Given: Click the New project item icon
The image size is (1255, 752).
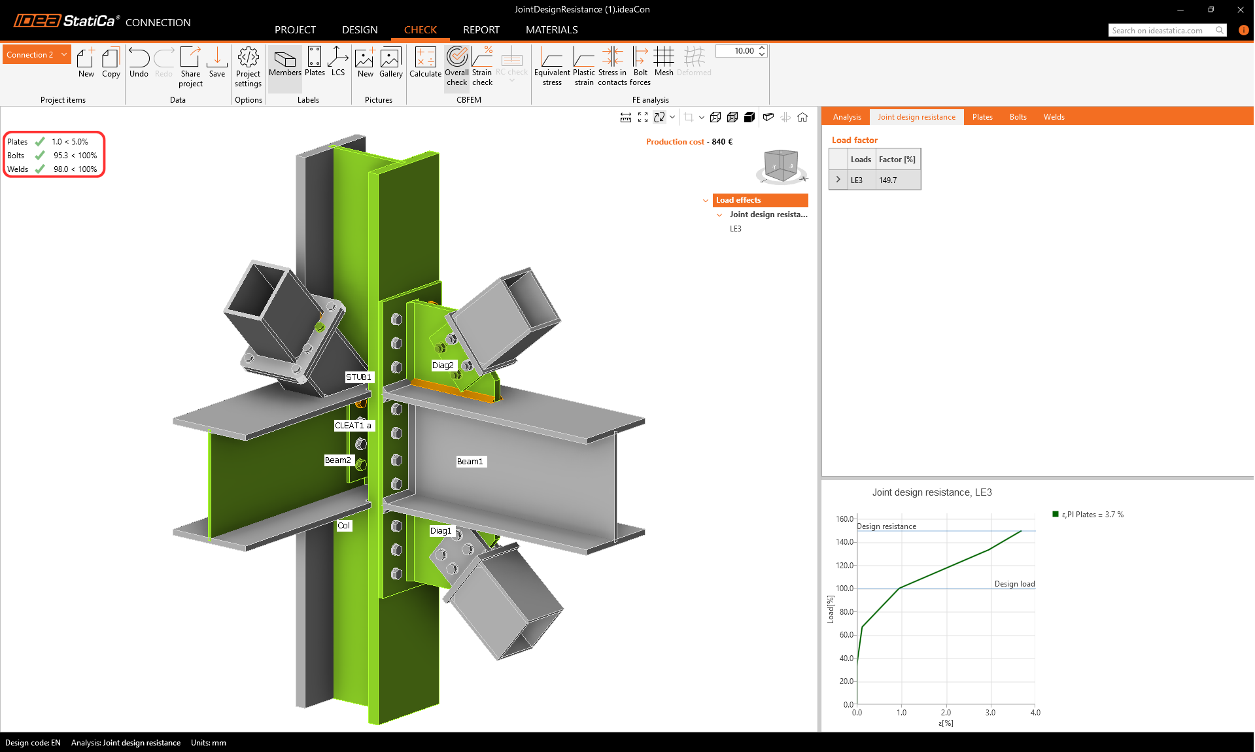Looking at the screenshot, I should point(86,62).
